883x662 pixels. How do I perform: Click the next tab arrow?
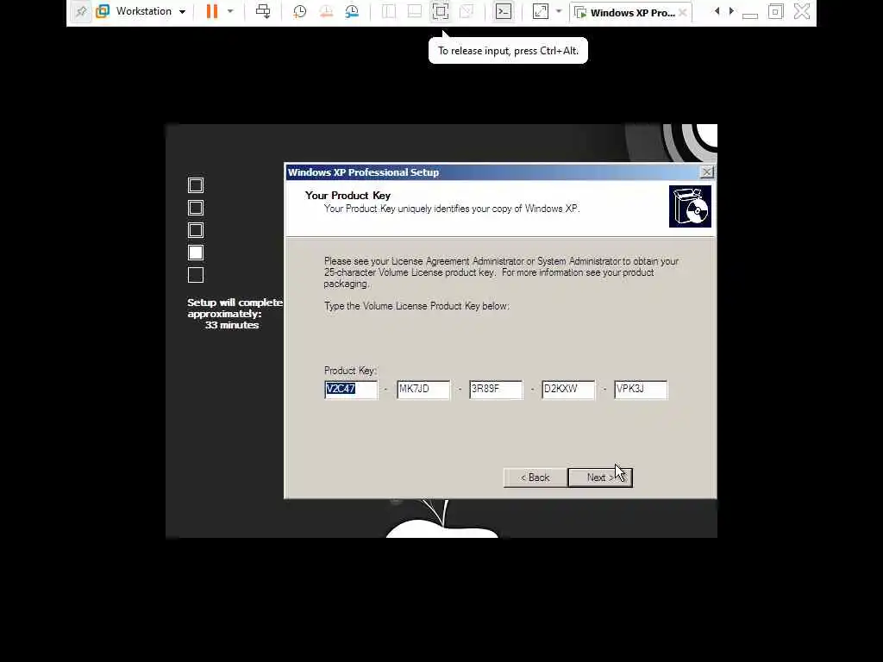point(731,11)
